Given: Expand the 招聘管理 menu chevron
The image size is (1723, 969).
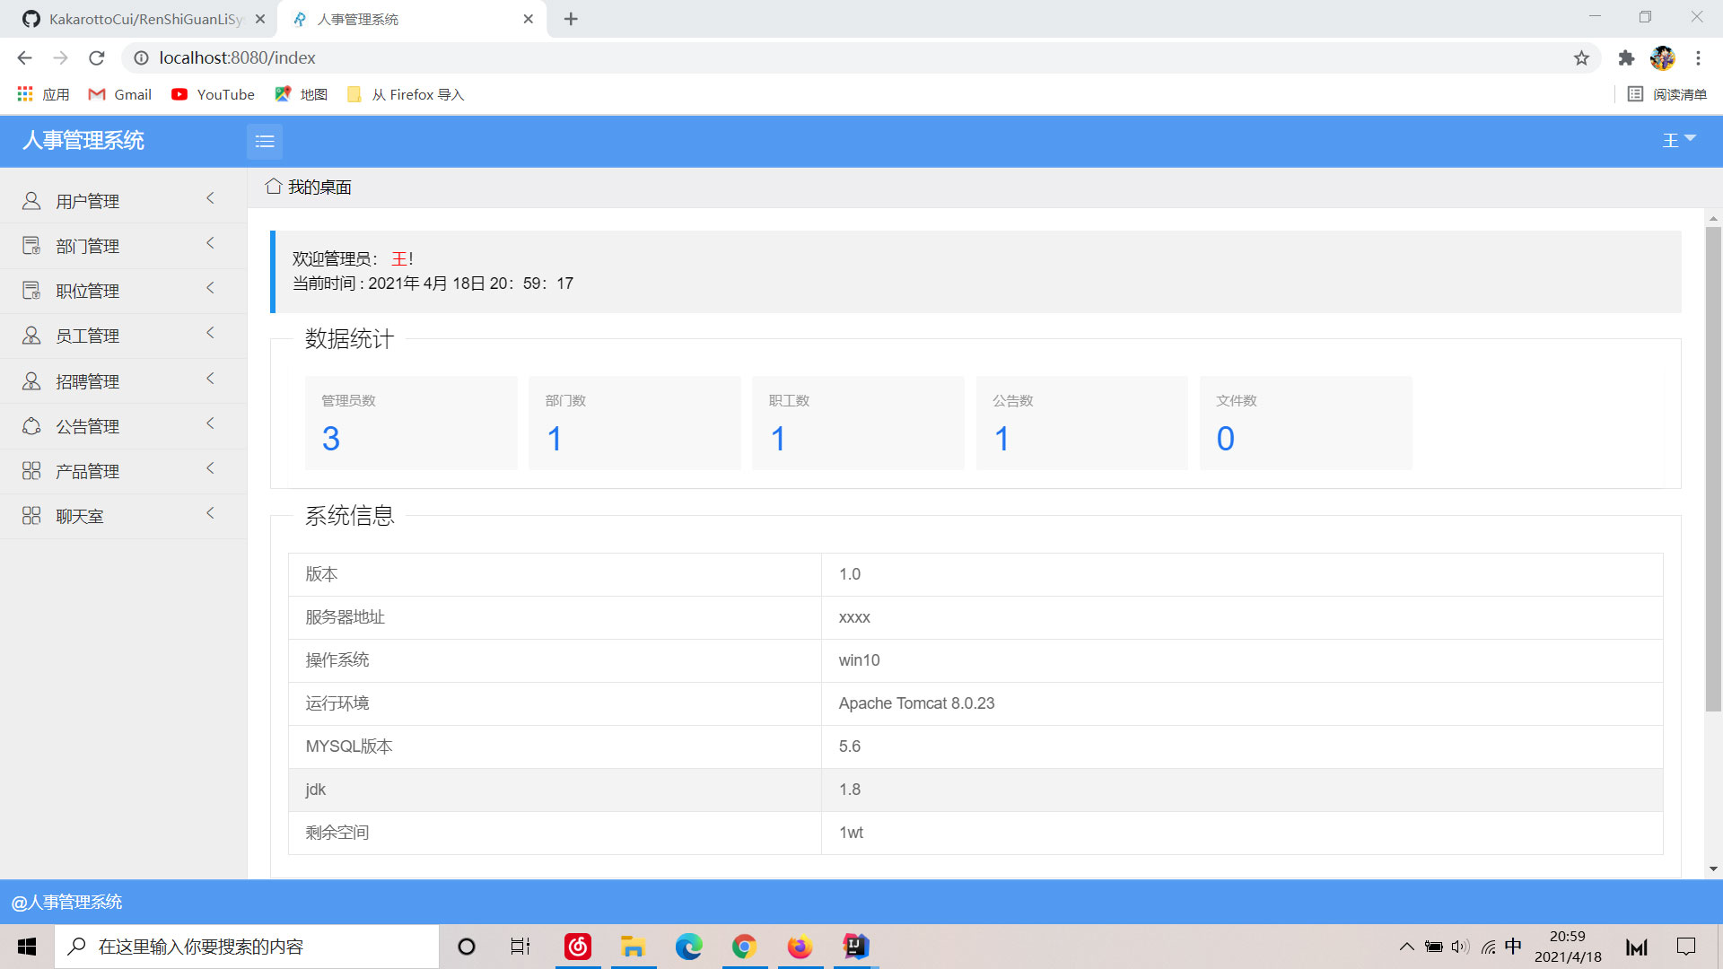Looking at the screenshot, I should point(210,379).
